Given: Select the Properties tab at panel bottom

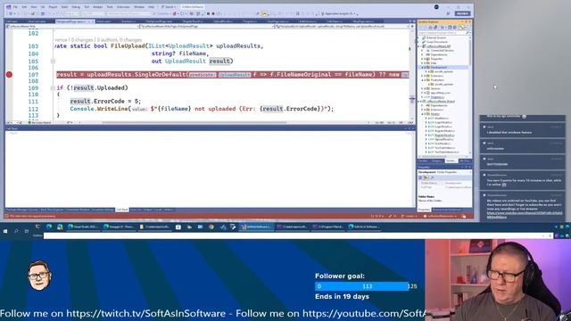Looking at the screenshot, I should click(x=424, y=210).
